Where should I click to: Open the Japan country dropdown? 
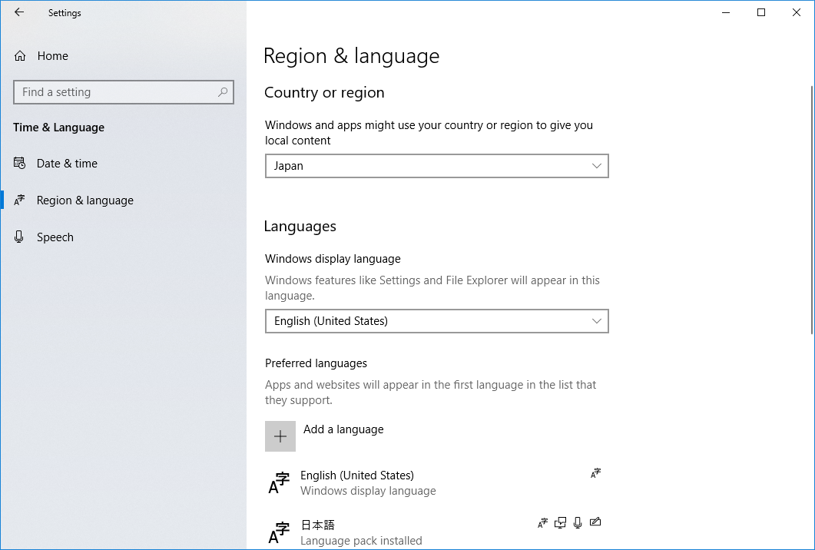436,166
